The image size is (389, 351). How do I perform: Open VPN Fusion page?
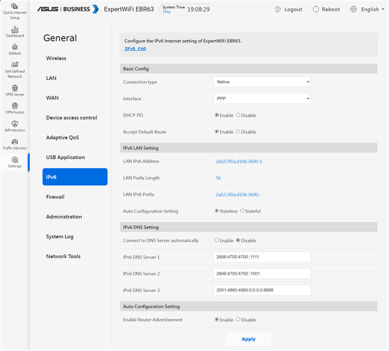(14, 108)
